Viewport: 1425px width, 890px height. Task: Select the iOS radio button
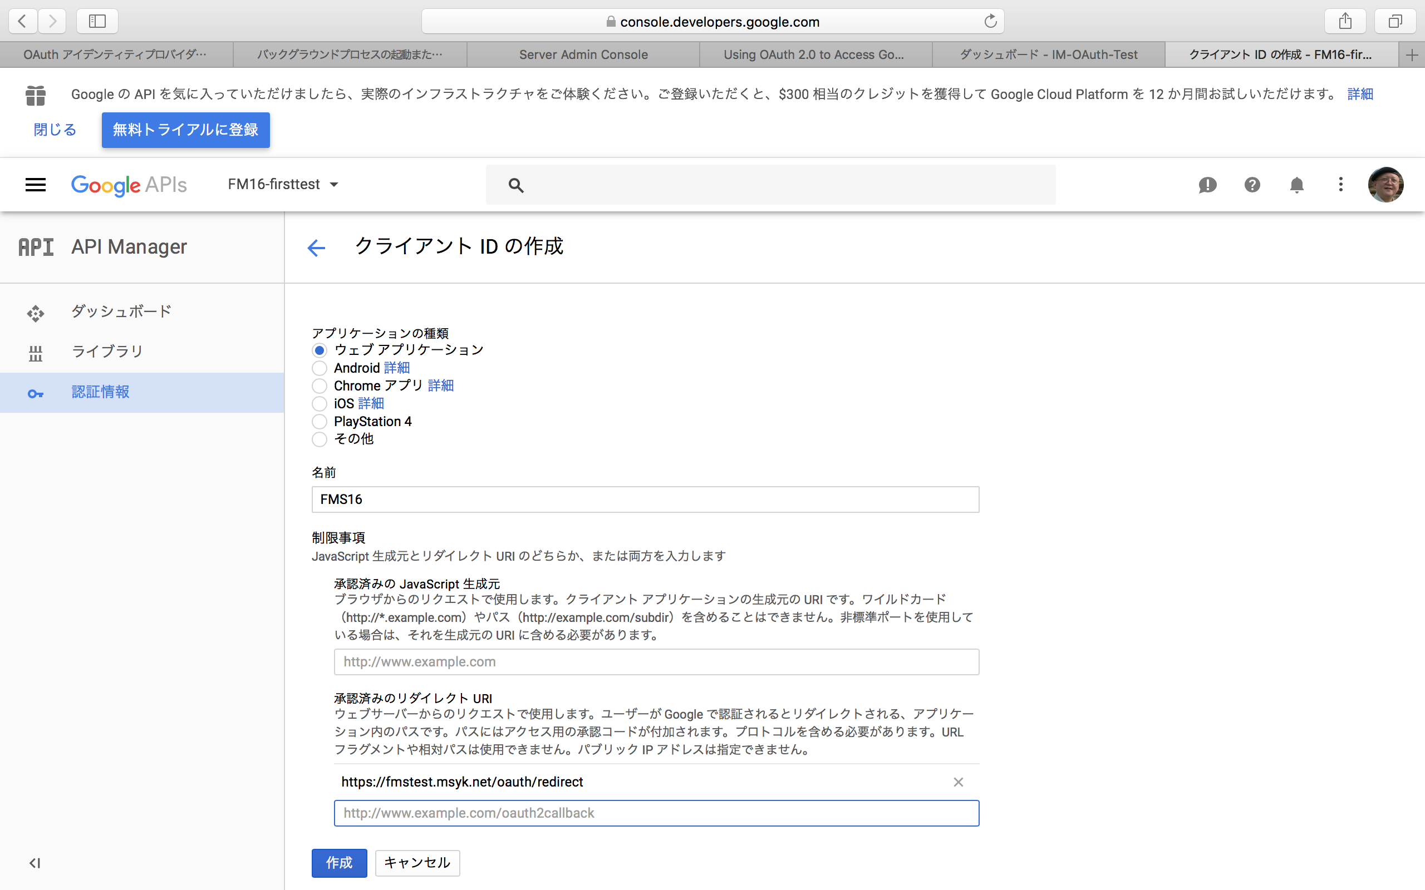tap(319, 404)
